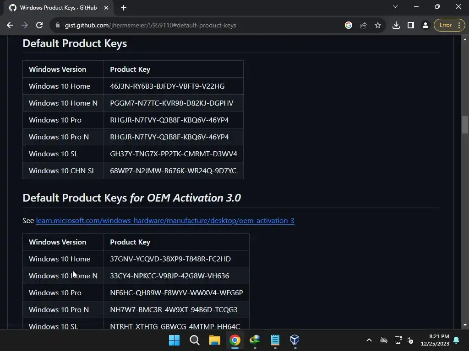Expand the hidden system tray icons chevron
Viewport: 469px width, 351px height.
(369, 340)
